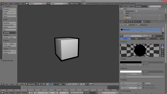The width and height of the screenshot is (167, 94).
Task: Open the All Scenes display dropdown
Action: (x=141, y=6)
